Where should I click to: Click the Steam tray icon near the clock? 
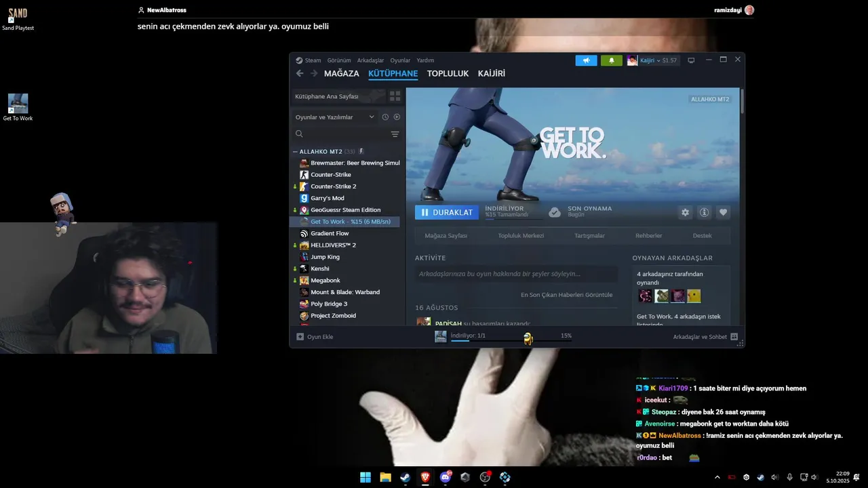760,477
